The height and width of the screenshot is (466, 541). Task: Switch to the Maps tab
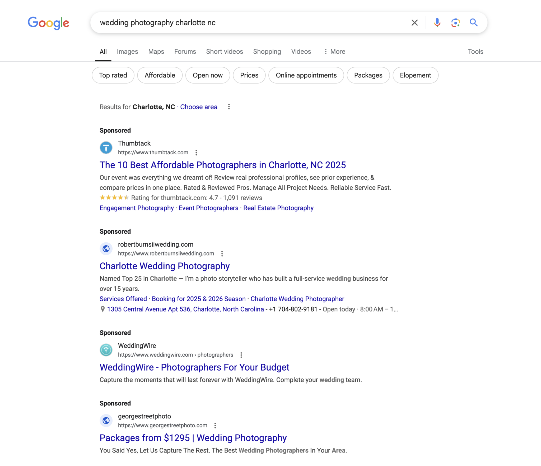tap(156, 52)
